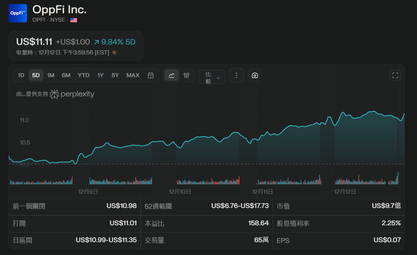Switch chart to 1M range

tap(50, 75)
